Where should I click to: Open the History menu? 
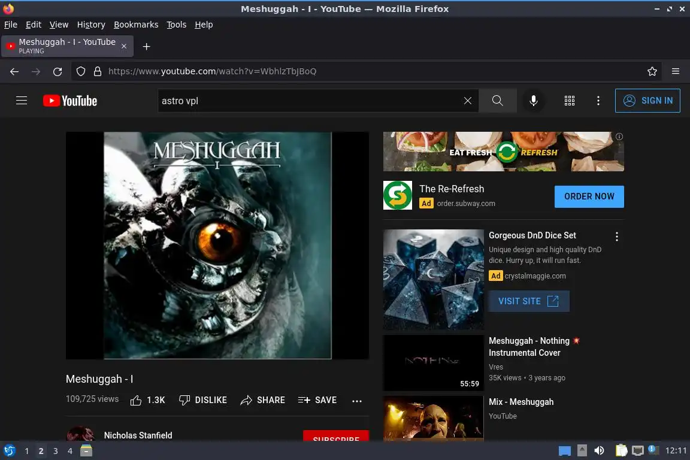tap(91, 25)
